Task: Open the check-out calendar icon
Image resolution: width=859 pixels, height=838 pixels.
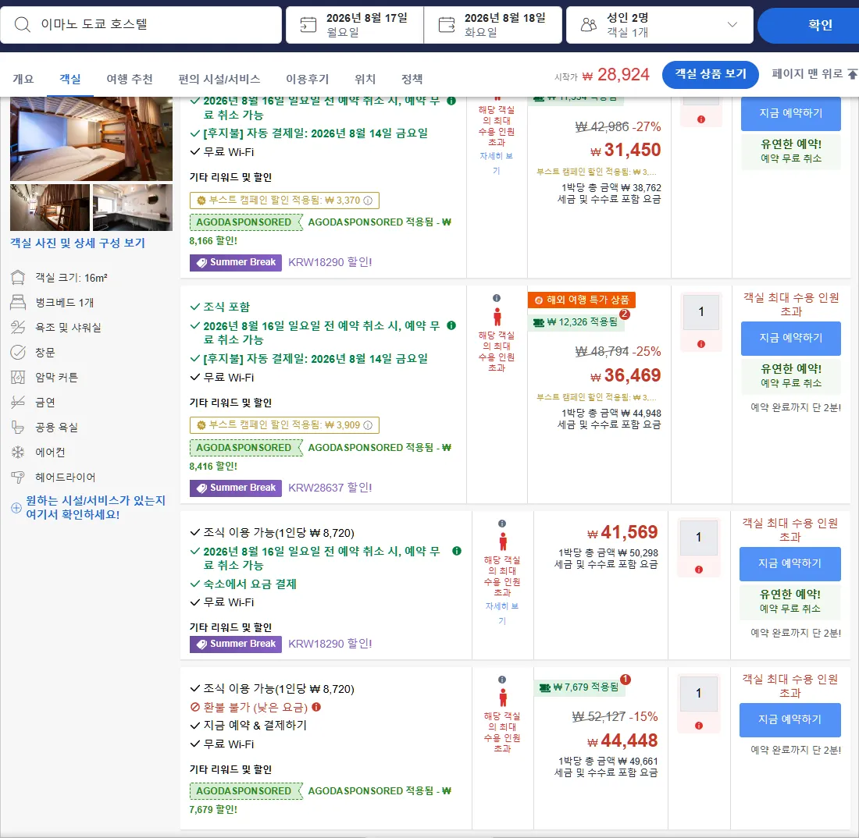Action: click(447, 25)
